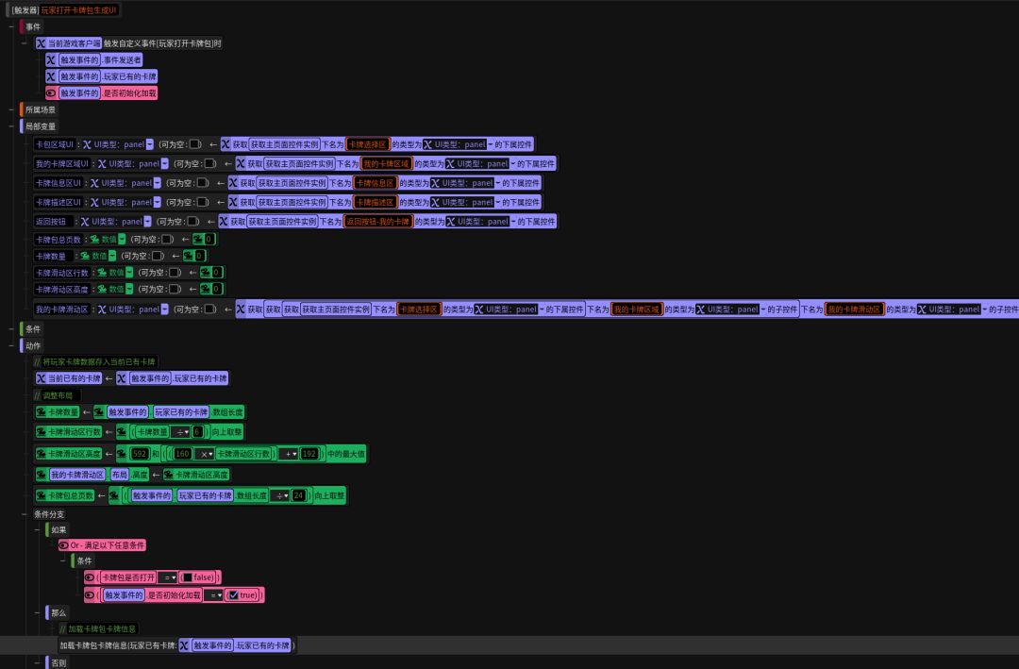Collapse the 条件分支 branch node
Viewport: 1019px width, 669px height.
click(x=25, y=514)
